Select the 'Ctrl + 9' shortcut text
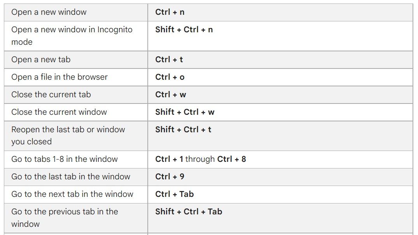The width and height of the screenshot is (418, 235). [x=170, y=177]
